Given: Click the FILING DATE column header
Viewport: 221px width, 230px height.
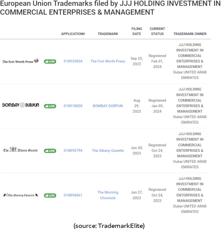Looking at the screenshot, I should click(x=137, y=31).
